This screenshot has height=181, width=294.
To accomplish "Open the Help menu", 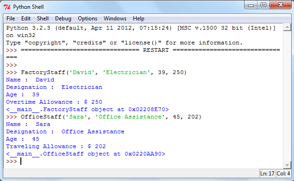I will coord(138,19).
